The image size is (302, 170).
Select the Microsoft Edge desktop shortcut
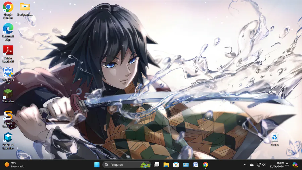tap(8, 32)
